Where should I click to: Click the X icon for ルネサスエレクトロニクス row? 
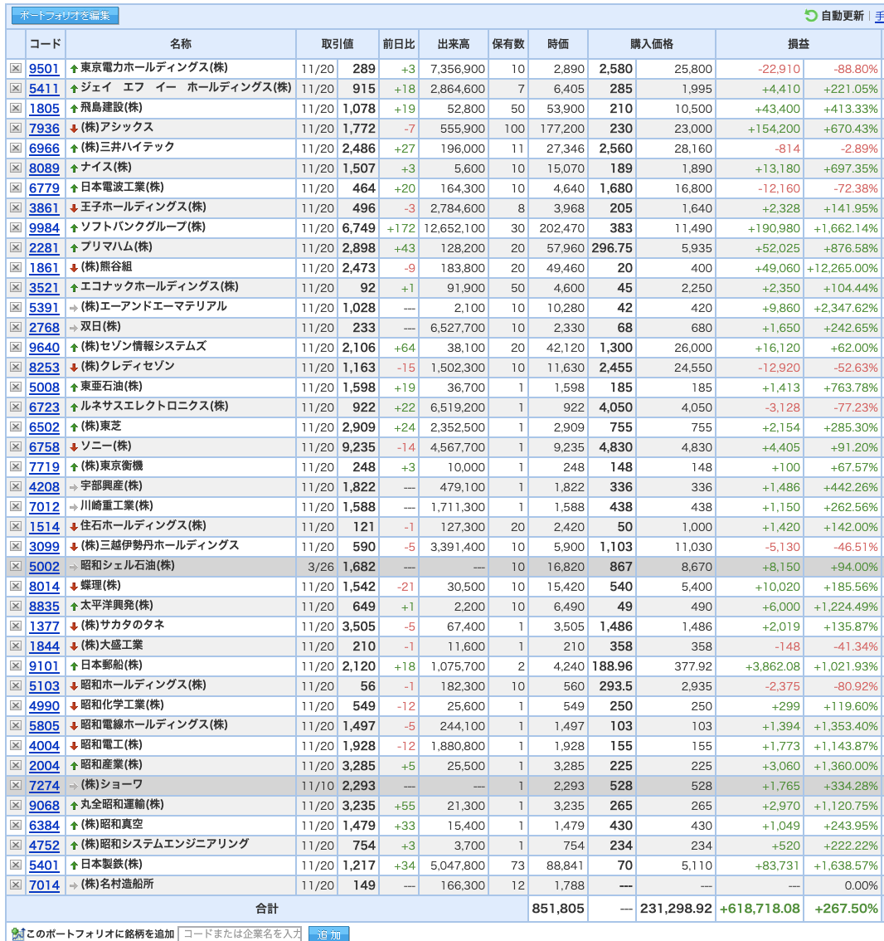(16, 407)
